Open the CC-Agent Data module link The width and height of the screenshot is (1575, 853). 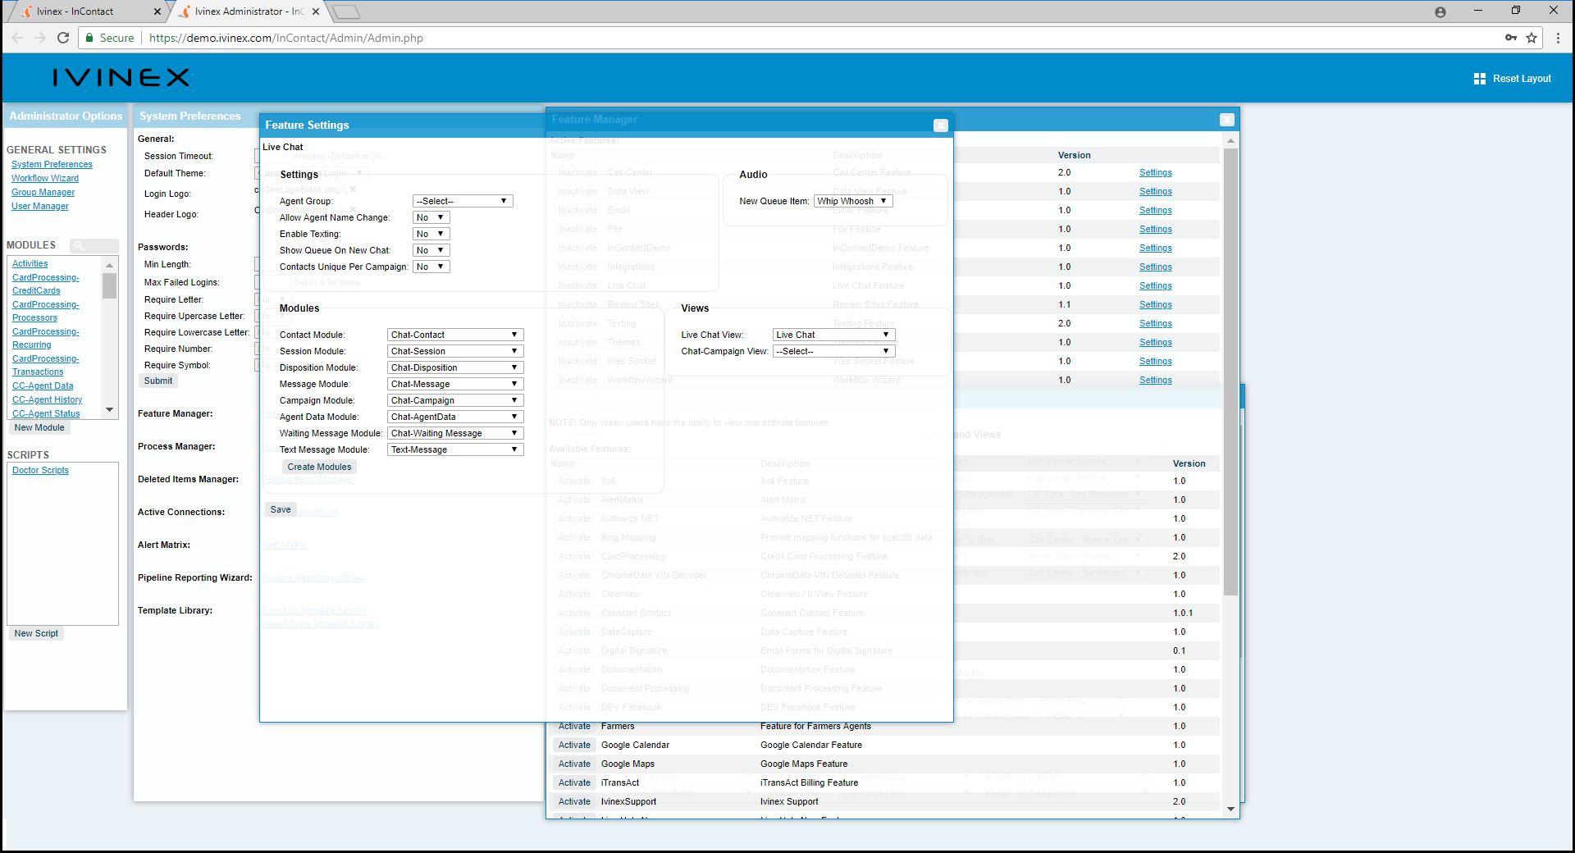[43, 385]
